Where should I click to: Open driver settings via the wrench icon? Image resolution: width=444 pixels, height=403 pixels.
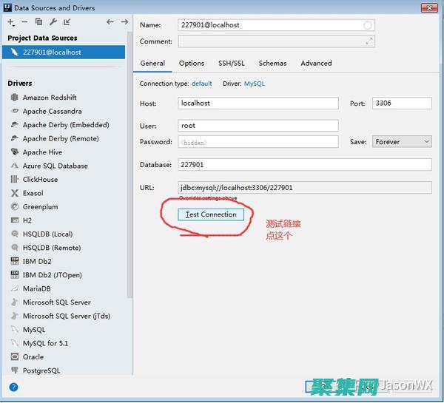click(x=53, y=22)
